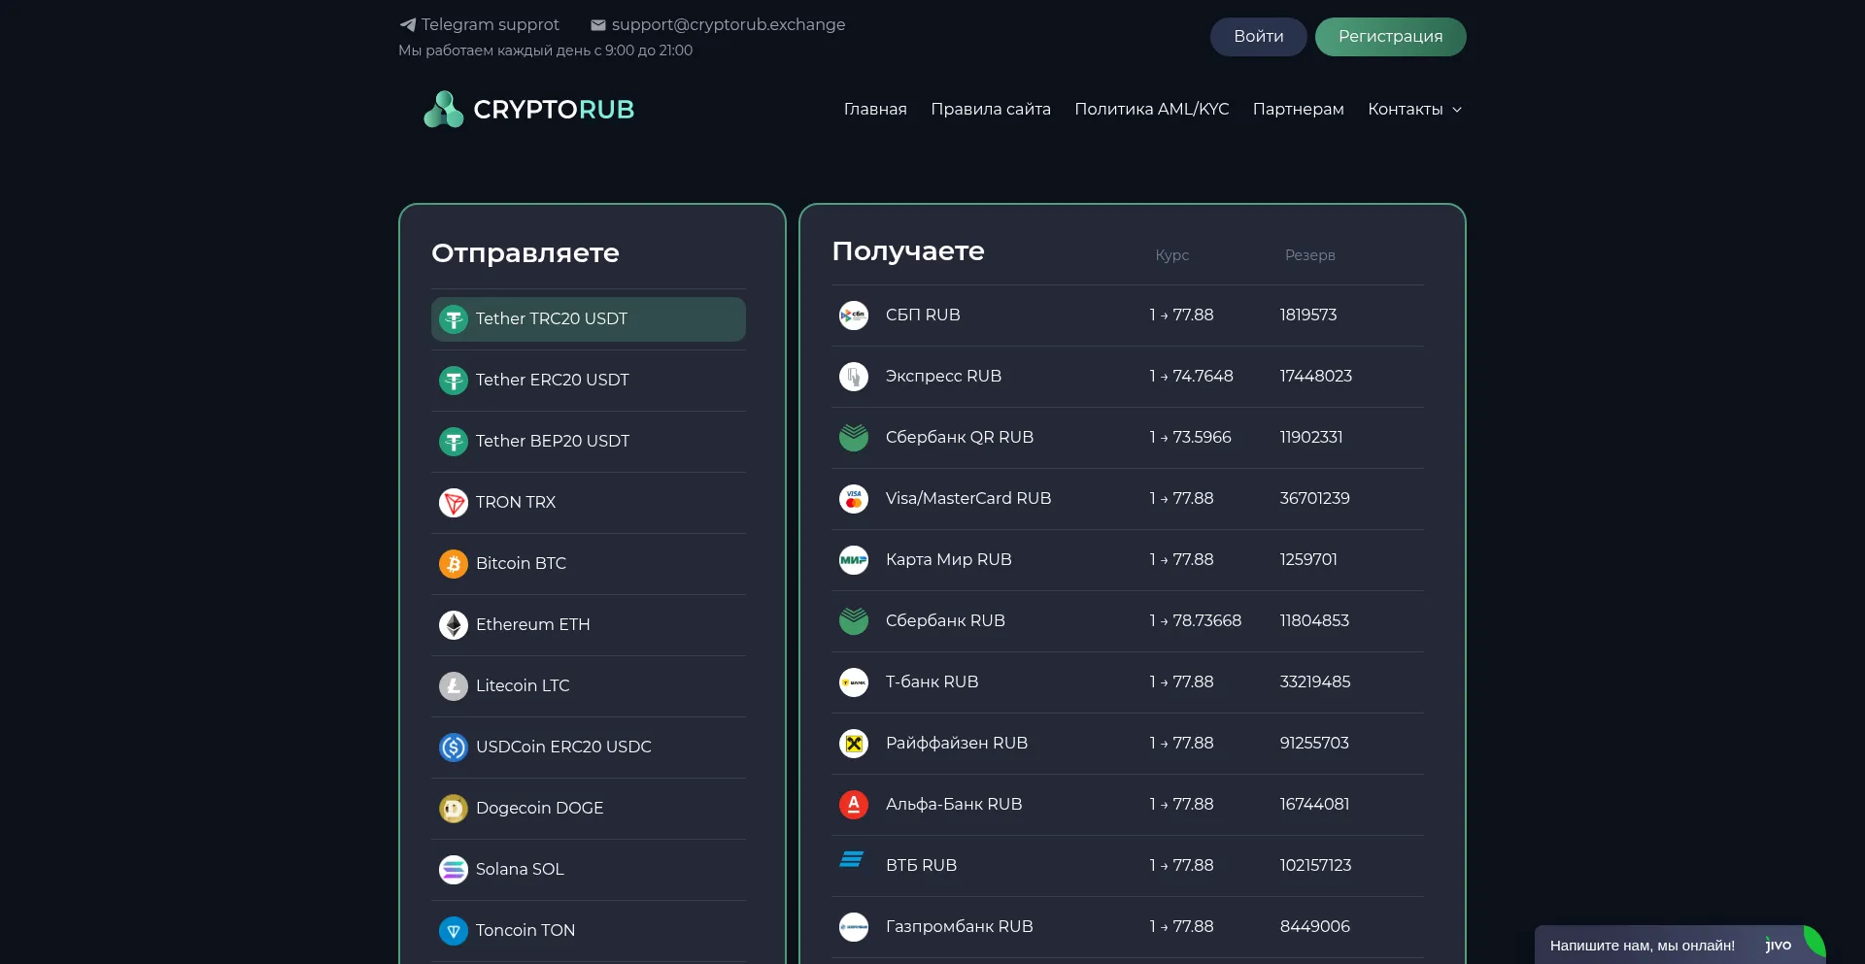Select Solana SOL to send
The height and width of the screenshot is (964, 1865).
(x=589, y=870)
